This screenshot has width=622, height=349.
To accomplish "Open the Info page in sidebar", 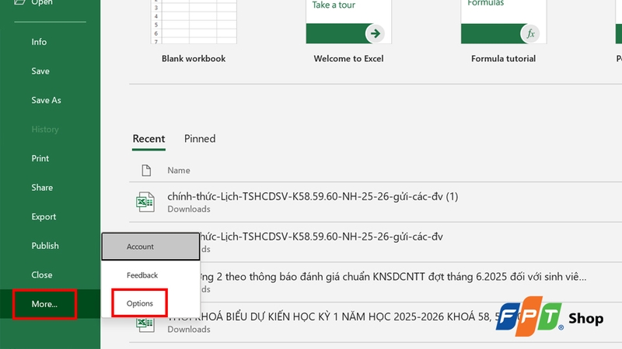I will pos(39,42).
